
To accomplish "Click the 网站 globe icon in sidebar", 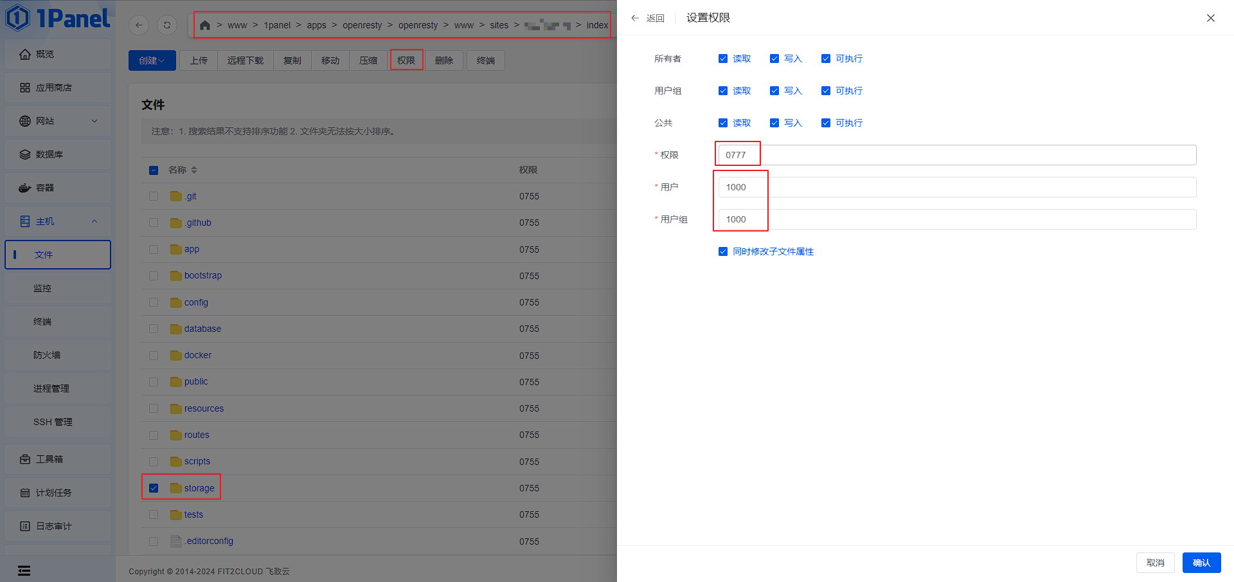I will [x=24, y=121].
